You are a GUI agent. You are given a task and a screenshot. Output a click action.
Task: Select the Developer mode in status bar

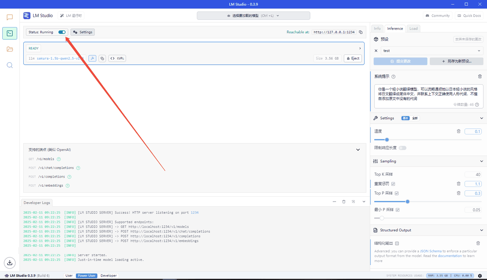[x=109, y=276]
